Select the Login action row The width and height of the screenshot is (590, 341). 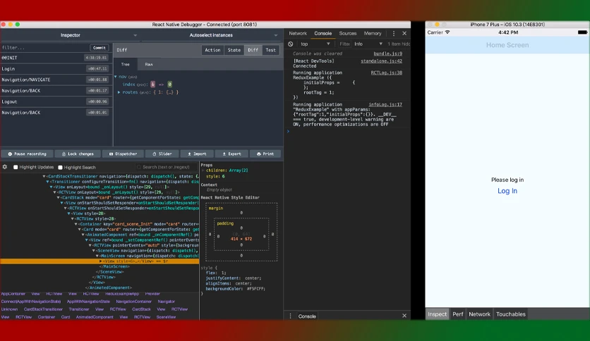56,69
